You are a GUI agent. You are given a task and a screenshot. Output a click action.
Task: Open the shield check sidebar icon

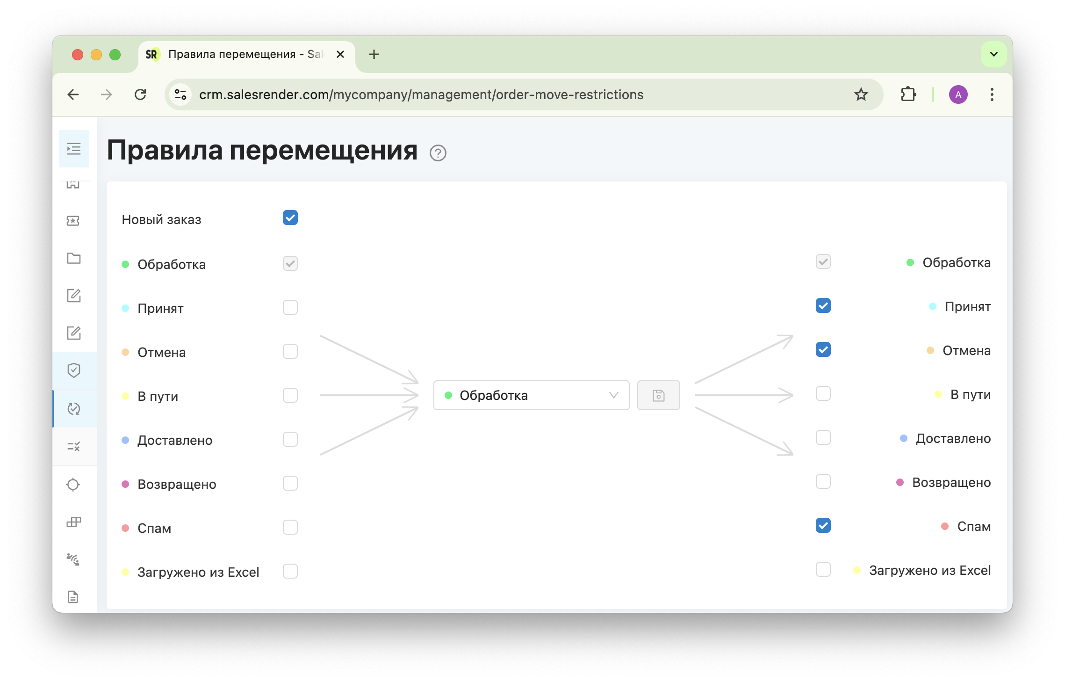click(x=73, y=370)
